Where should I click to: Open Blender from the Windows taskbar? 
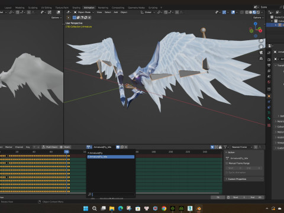(x=199, y=208)
